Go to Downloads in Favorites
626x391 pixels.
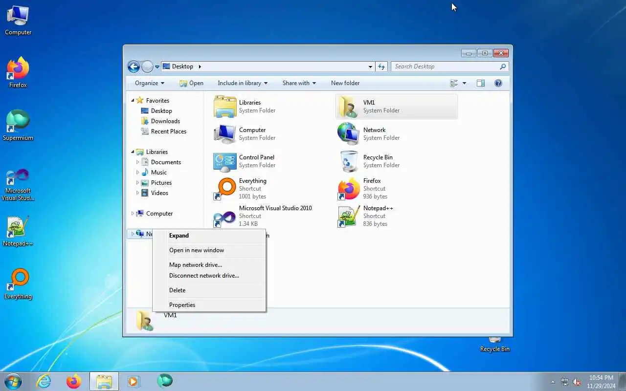click(160, 121)
